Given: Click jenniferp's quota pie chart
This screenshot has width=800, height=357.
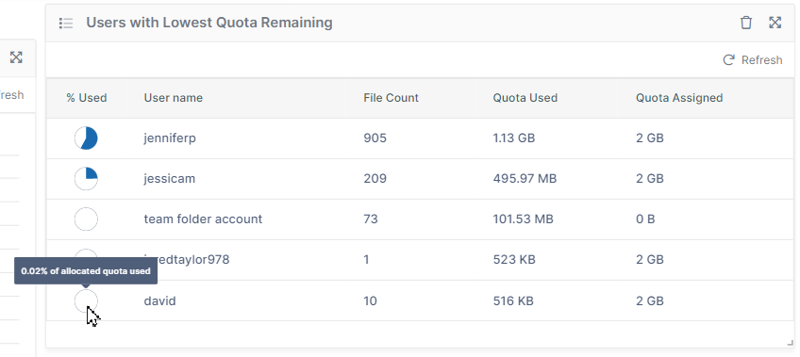Looking at the screenshot, I should [x=86, y=138].
